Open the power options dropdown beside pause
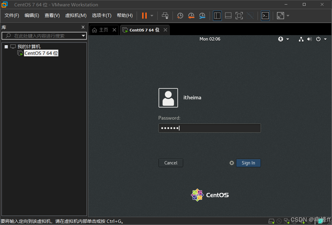Image resolution: width=332 pixels, height=225 pixels. point(152,16)
